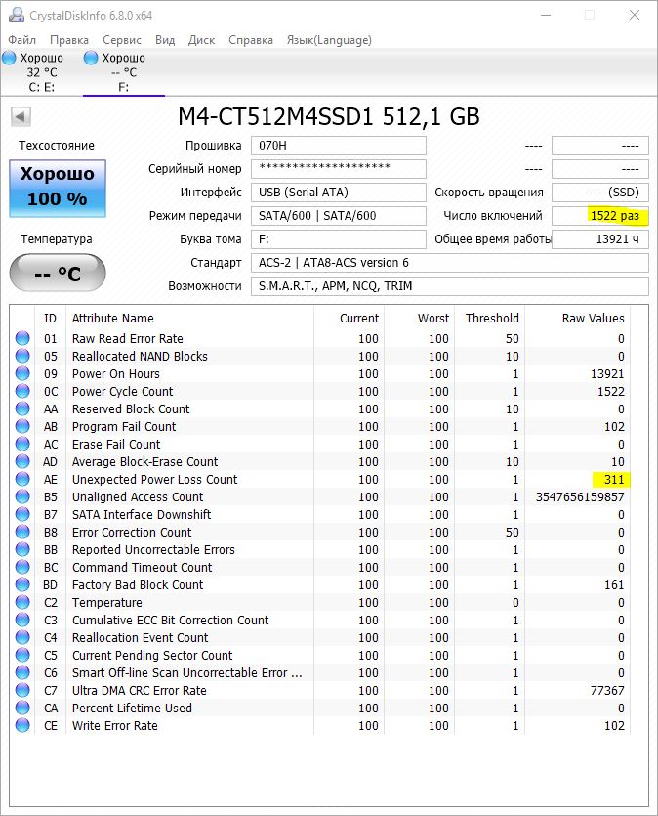Click the Буква тома field F:
This screenshot has height=816, width=658.
(x=339, y=239)
